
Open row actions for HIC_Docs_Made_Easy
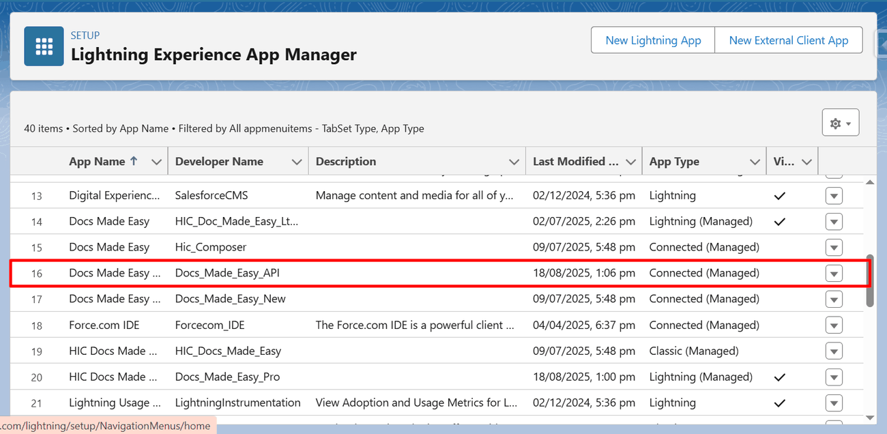tap(834, 351)
